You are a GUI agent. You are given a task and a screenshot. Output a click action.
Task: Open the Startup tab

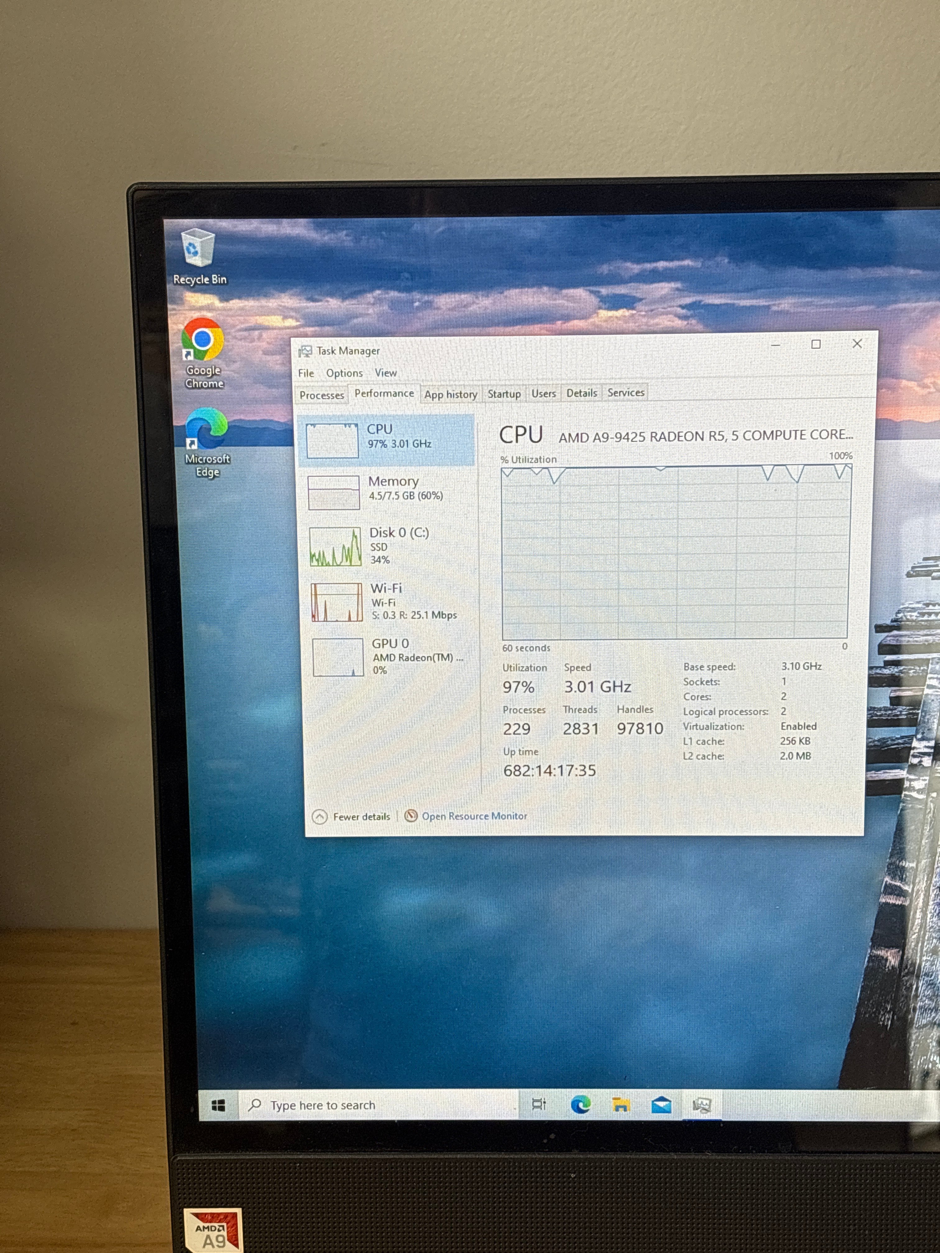pyautogui.click(x=504, y=394)
